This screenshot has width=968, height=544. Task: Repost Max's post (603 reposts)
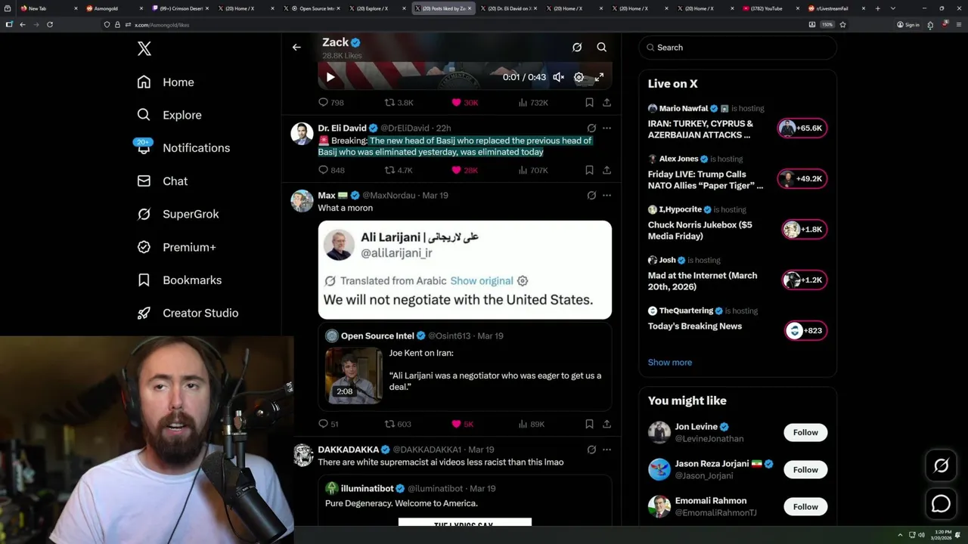click(x=398, y=425)
